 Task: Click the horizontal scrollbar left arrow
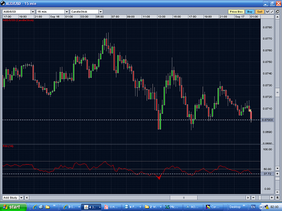click(x=27, y=198)
